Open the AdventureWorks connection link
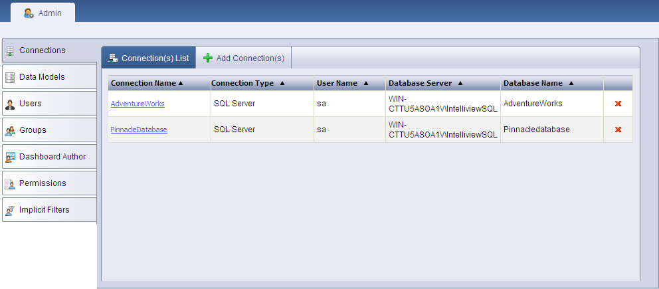 click(x=138, y=104)
